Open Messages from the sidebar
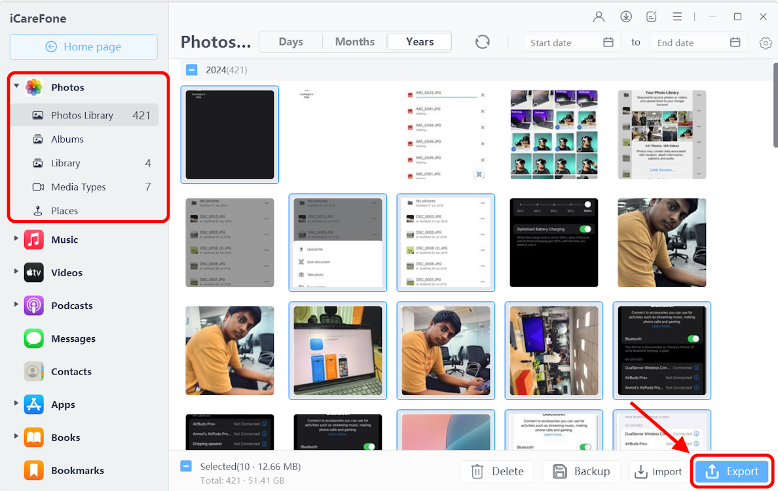The width and height of the screenshot is (778, 491). [72, 338]
